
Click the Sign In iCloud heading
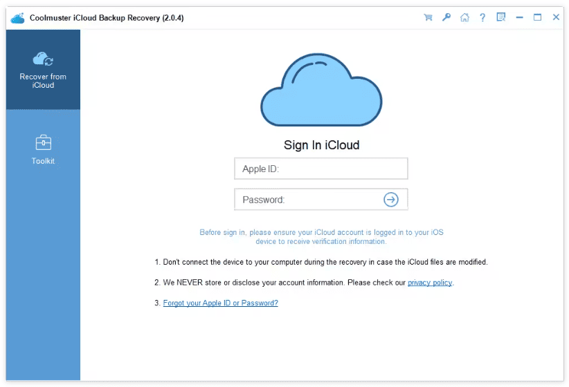click(x=321, y=145)
